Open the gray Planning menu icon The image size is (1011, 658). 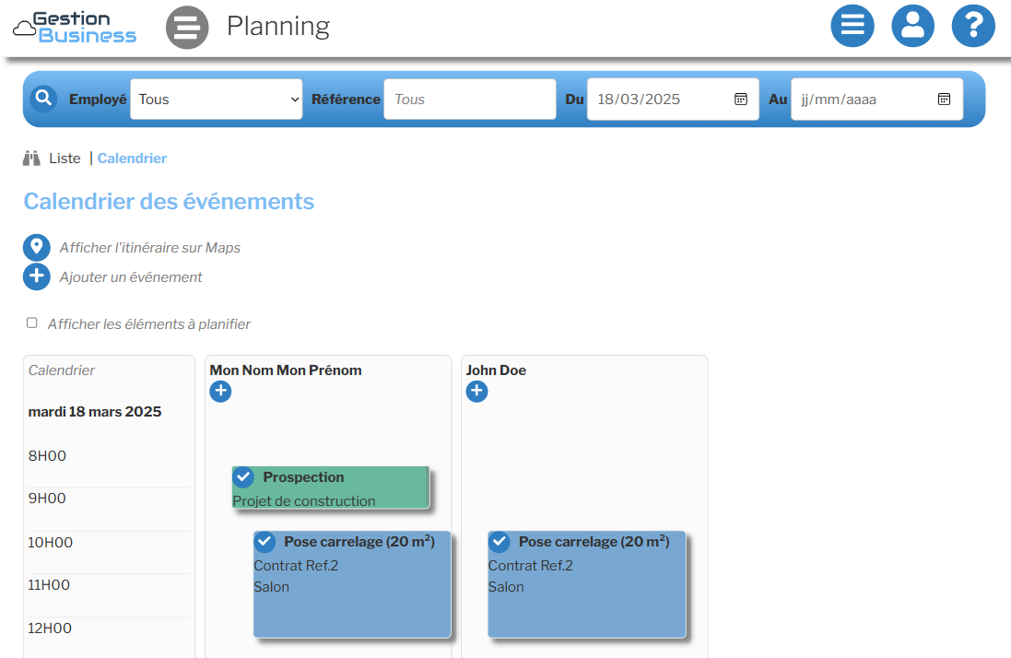click(x=187, y=28)
